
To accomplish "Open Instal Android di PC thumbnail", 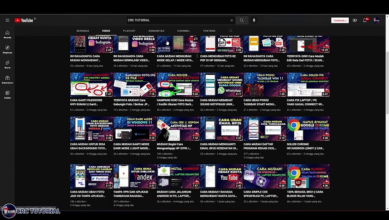I will [x=178, y=176].
